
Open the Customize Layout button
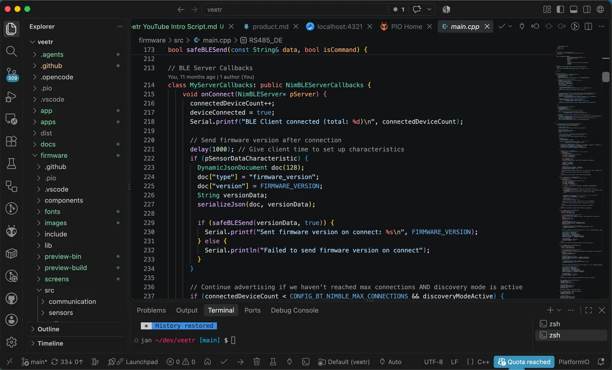[547, 9]
